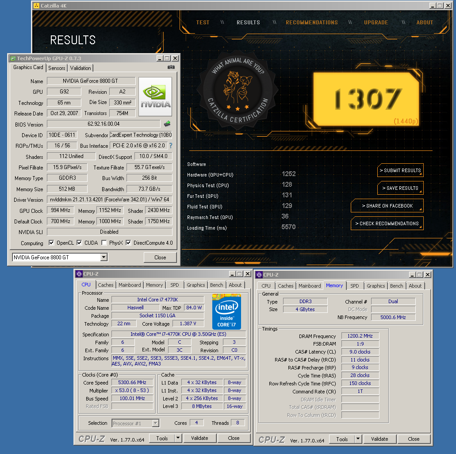Click the GPU-Z title bar icon
Viewport: 456px width, 454px height.
[x=13, y=58]
